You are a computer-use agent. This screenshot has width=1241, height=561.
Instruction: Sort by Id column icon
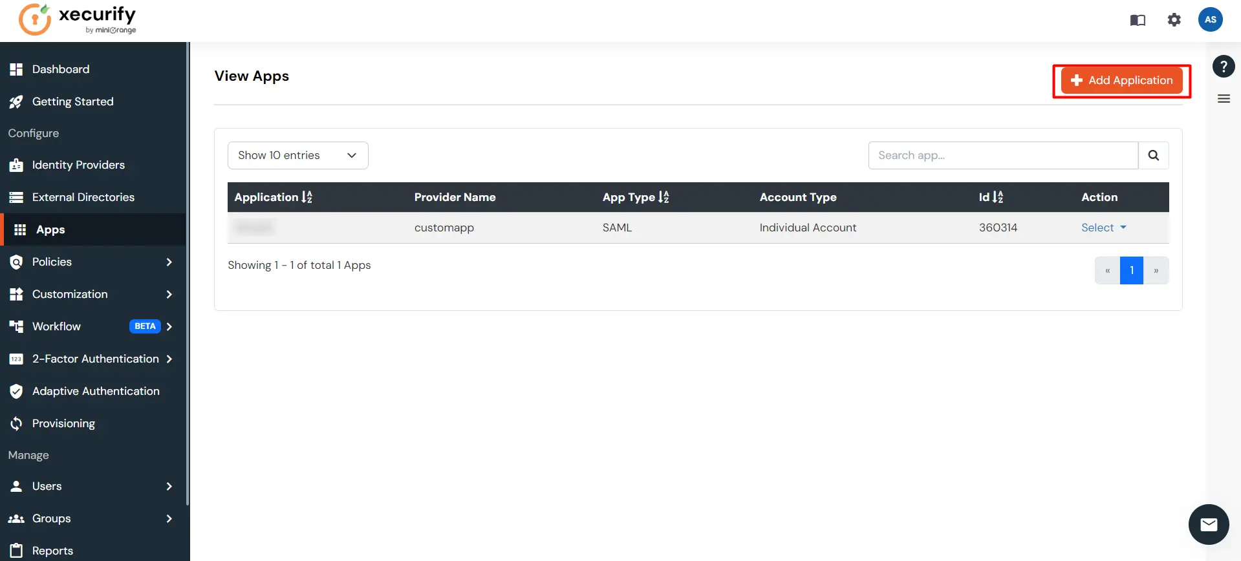pyautogui.click(x=998, y=197)
